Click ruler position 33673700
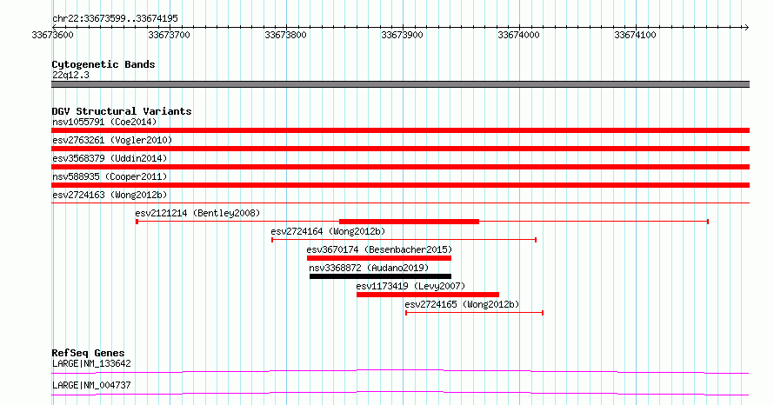Viewport: 774px width, 405px height. [x=170, y=35]
